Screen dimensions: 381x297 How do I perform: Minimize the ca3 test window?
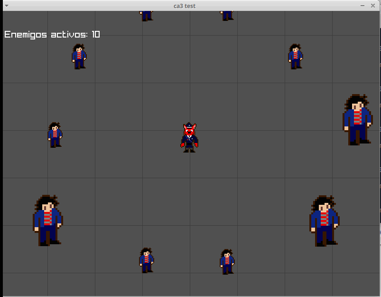click(362, 6)
